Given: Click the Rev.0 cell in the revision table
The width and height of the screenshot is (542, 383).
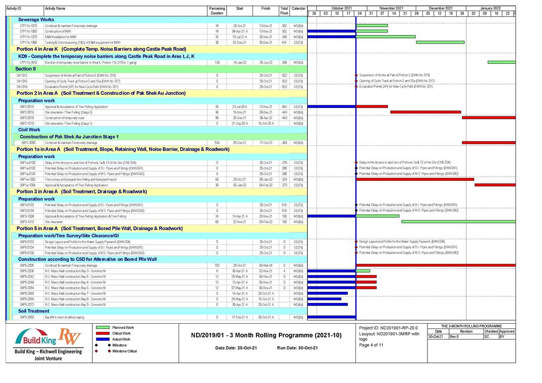Looking at the screenshot, I should click(x=466, y=337).
